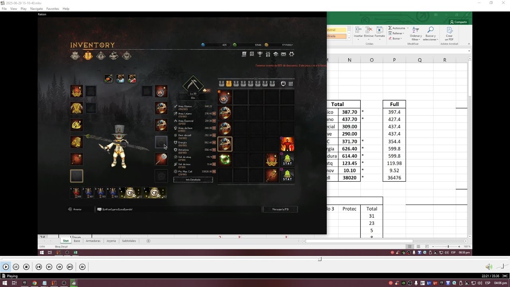Switch to the Subtotales sheet tab

point(129,241)
